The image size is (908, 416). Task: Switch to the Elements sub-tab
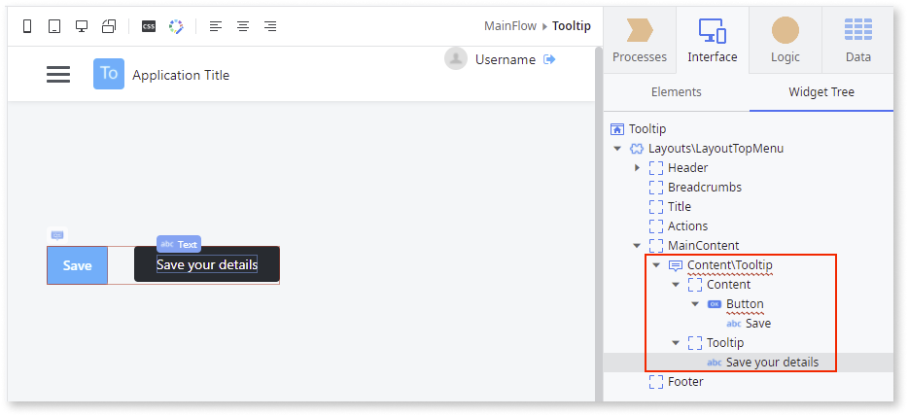point(676,92)
